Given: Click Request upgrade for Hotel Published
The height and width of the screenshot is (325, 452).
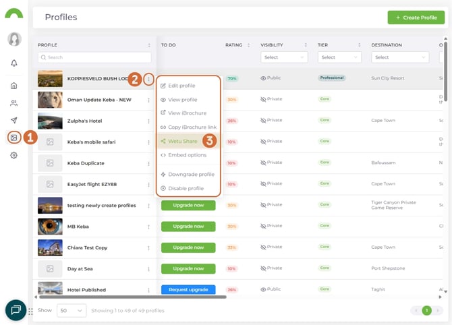Looking at the screenshot, I should click(188, 289).
